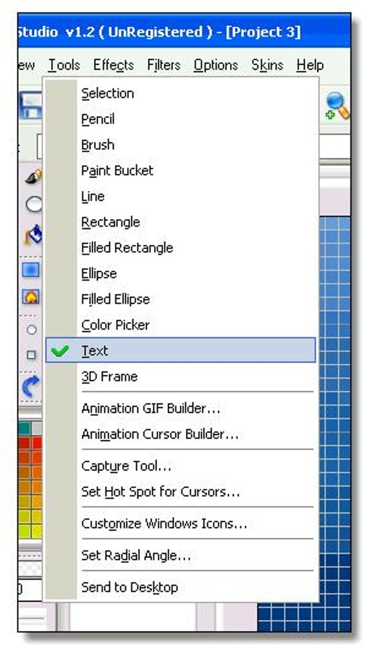376x657 pixels.
Task: Click the Save floppy disk icon
Action: pyautogui.click(x=30, y=105)
